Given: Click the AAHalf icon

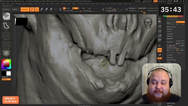Looking at the screenshot, I should (160, 36).
